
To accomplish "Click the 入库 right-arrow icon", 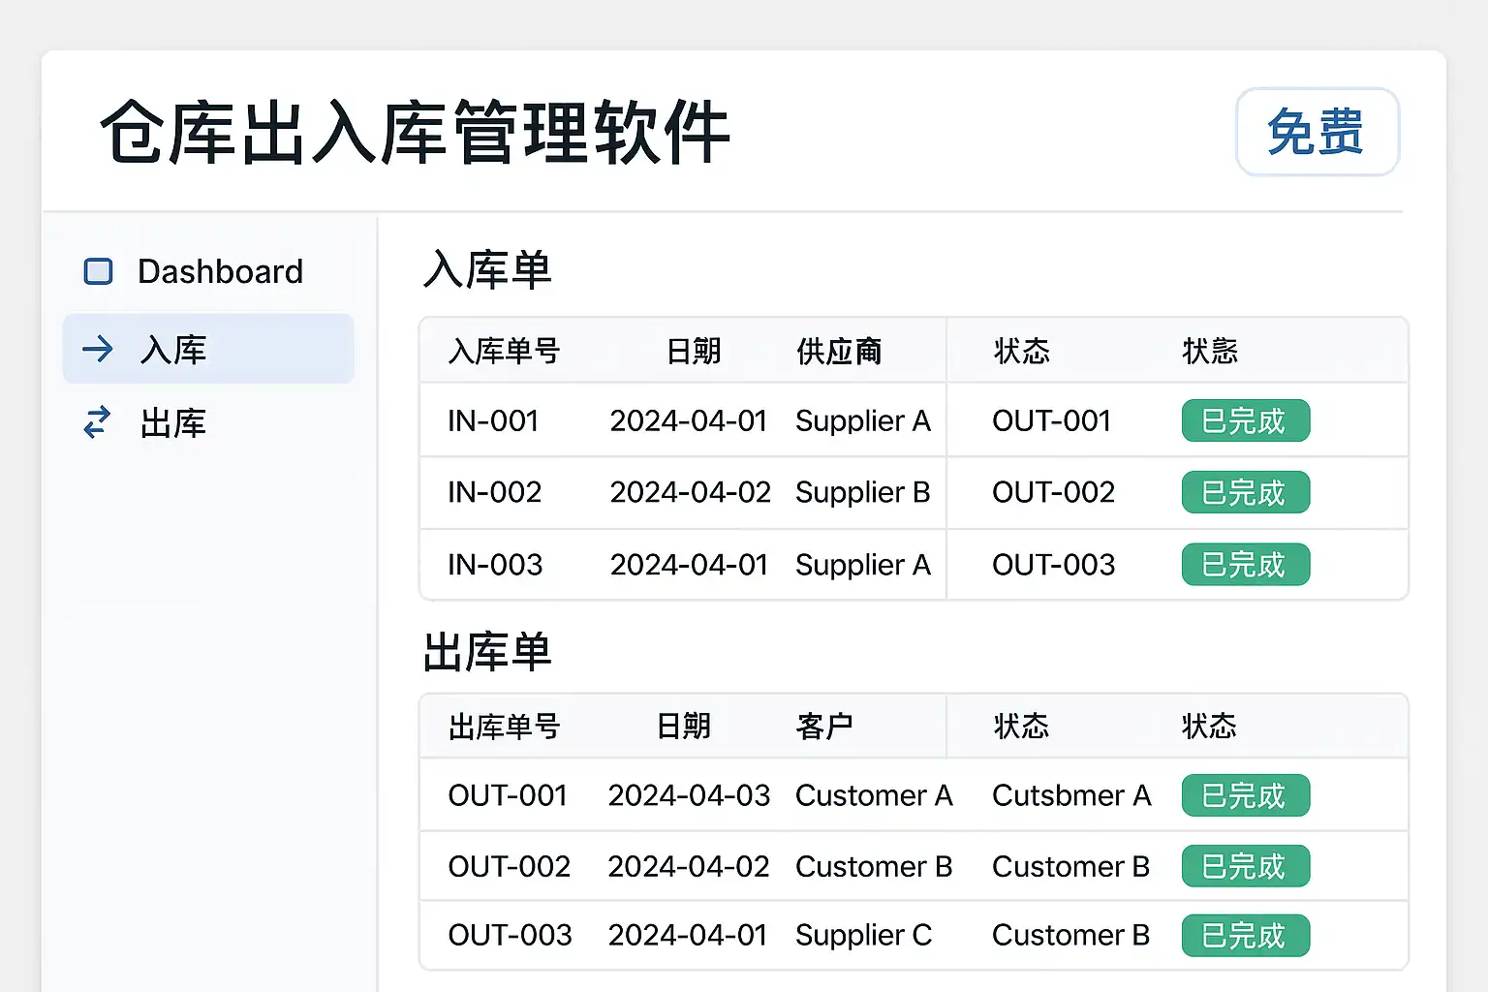I will point(98,349).
